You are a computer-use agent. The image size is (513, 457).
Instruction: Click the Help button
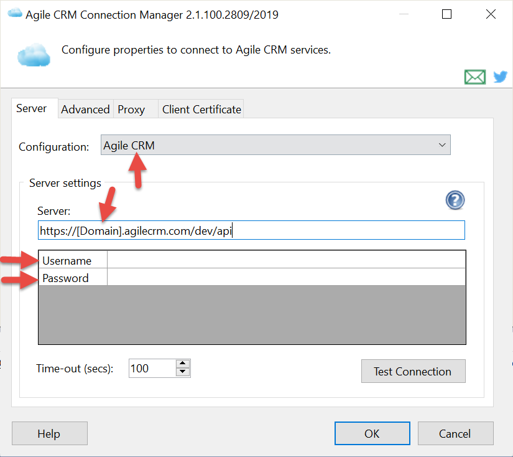50,433
